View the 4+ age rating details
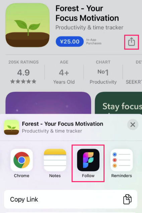 (x=64, y=72)
